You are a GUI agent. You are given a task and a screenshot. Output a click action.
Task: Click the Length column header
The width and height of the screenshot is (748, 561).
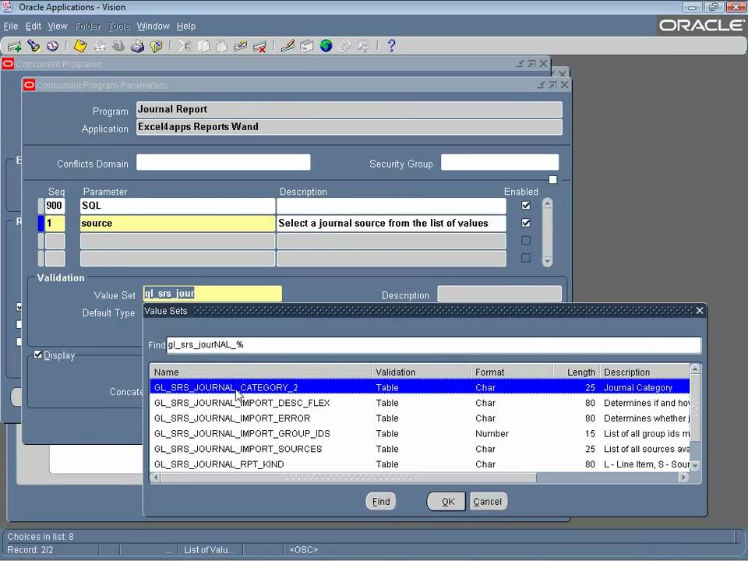[576, 372]
